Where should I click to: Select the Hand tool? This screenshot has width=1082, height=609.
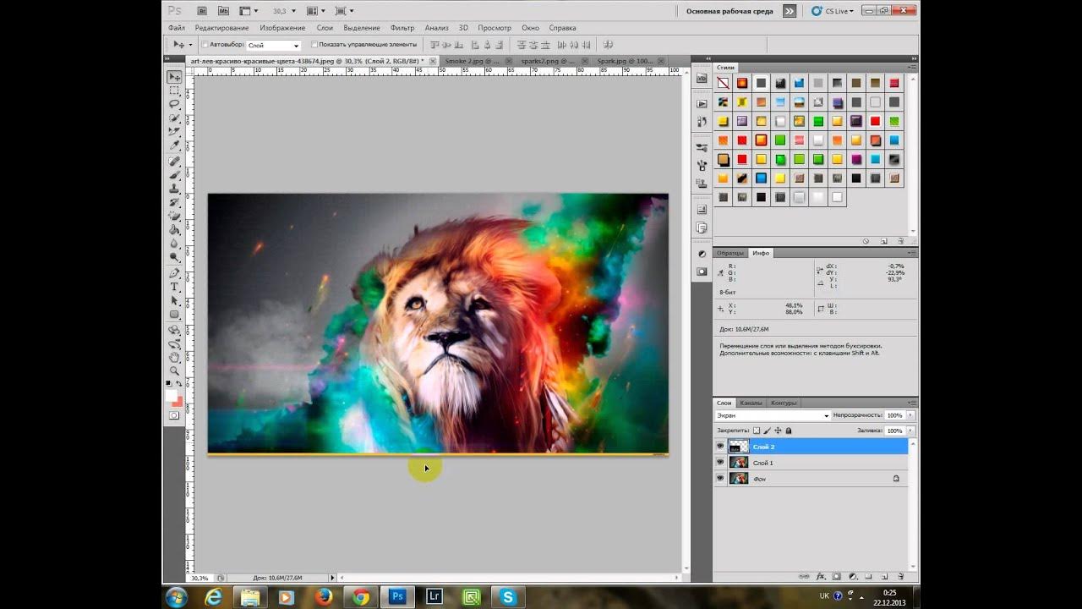tap(174, 357)
